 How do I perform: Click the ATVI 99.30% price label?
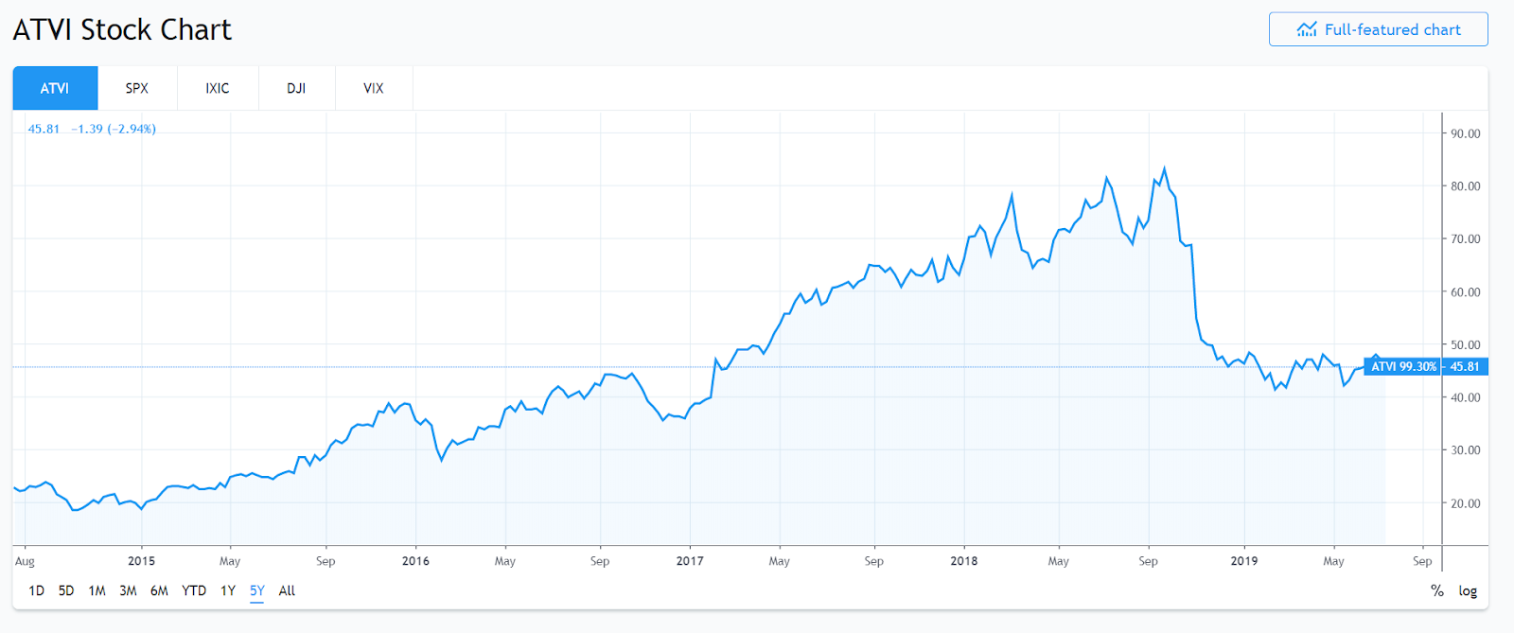[1403, 366]
